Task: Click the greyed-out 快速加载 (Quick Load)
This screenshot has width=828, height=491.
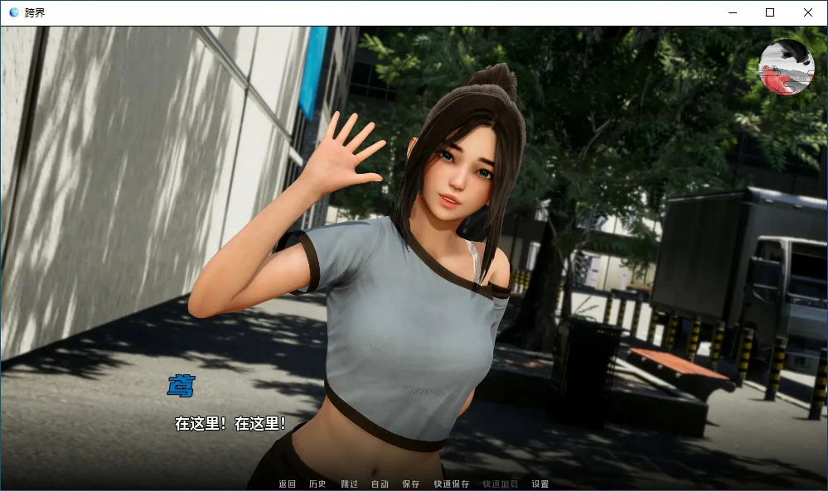Action: [x=500, y=484]
